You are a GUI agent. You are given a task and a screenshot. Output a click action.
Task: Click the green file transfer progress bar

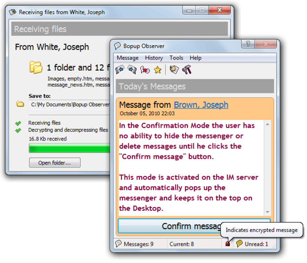point(69,148)
